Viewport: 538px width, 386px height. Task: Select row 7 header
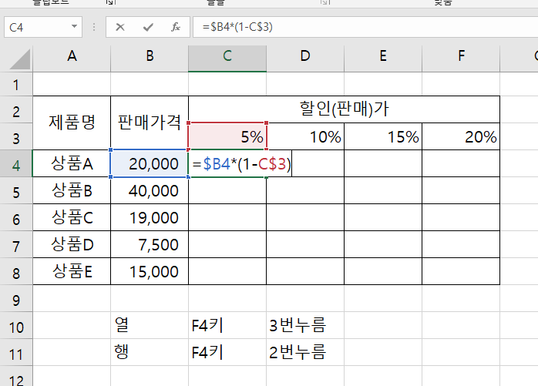pyautogui.click(x=16, y=246)
